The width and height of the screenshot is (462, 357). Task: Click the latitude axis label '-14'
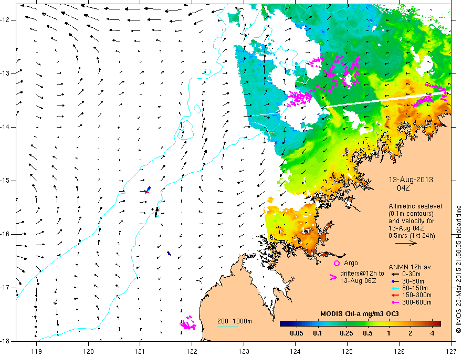click(x=5, y=127)
